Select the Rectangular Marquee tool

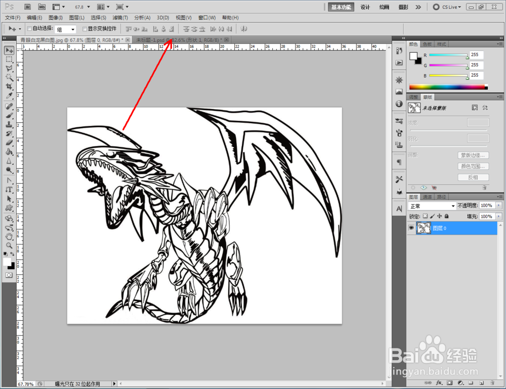coord(9,60)
